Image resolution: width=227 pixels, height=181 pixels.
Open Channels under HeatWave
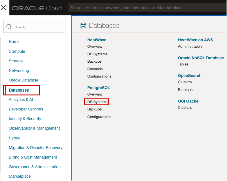(95, 69)
